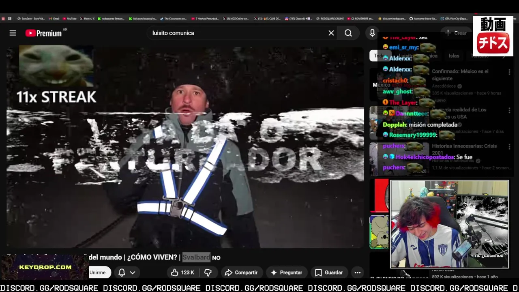This screenshot has width=519, height=292.
Task: Start voice search with the microphone icon
Action: (x=372, y=33)
